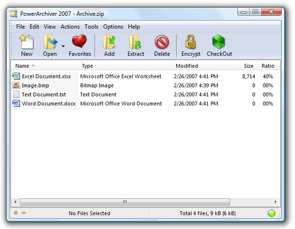Click the Word icon for Word Document.docx
This screenshot has width=295, height=229.
point(16,103)
